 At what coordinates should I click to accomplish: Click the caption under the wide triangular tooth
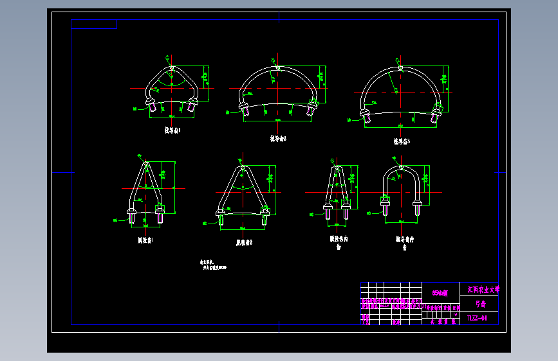click(x=244, y=243)
